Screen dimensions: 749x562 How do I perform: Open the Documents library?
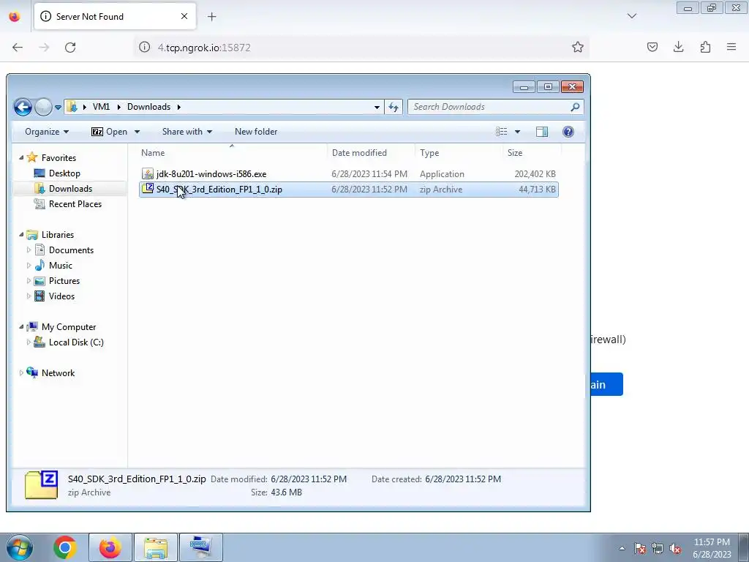71,250
